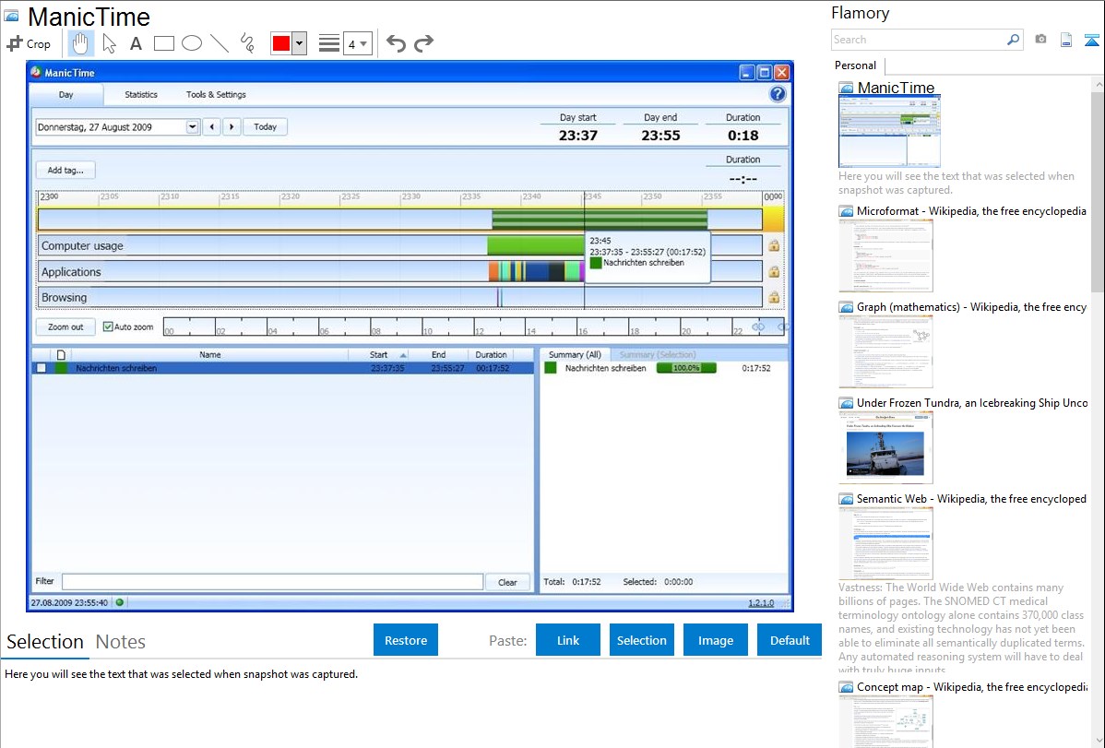Image resolution: width=1105 pixels, height=748 pixels.
Task: Open the Graph (mathematics) snapshot thumbnail
Action: click(x=885, y=351)
